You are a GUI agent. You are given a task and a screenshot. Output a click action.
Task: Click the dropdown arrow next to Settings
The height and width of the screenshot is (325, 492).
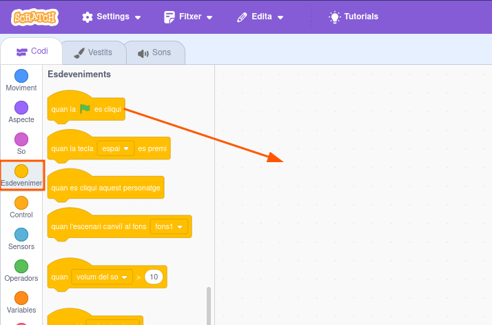(x=138, y=18)
